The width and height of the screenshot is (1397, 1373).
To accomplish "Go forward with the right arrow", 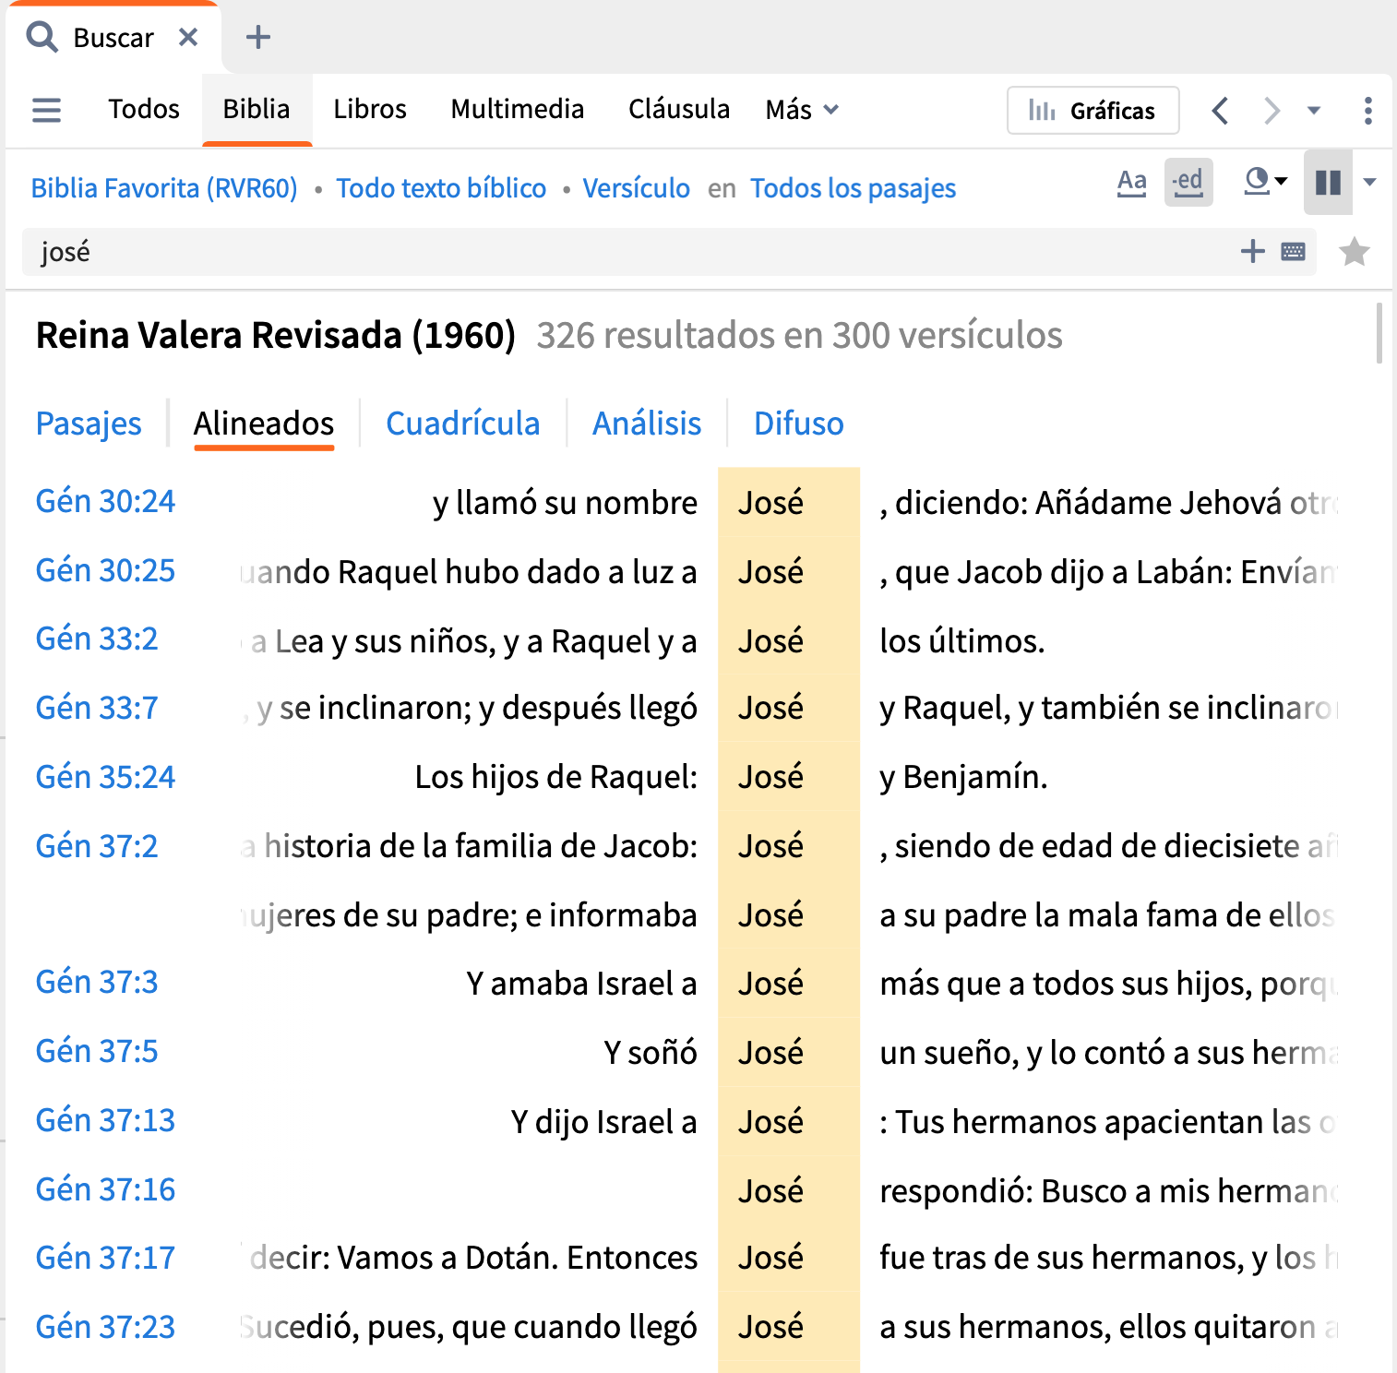I will (x=1272, y=111).
